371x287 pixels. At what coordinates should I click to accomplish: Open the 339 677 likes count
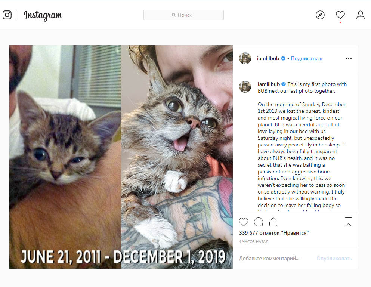[274, 233]
